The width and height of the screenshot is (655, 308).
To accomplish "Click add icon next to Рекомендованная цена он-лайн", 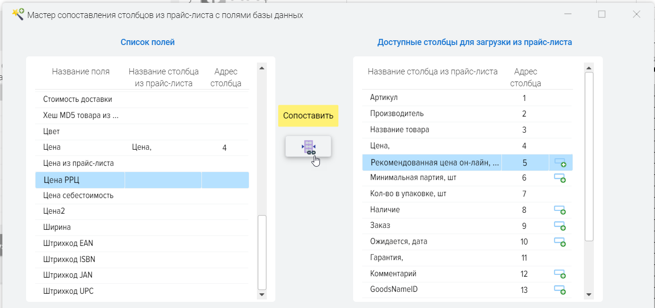I will click(560, 163).
